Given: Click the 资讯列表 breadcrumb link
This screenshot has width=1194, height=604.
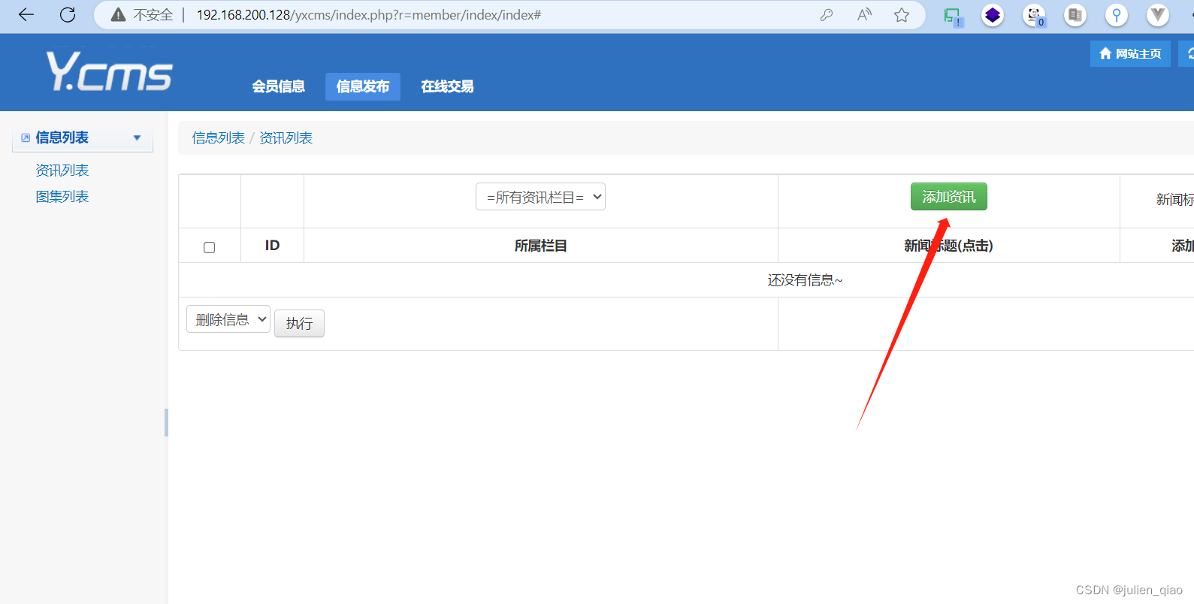Looking at the screenshot, I should click(x=286, y=138).
